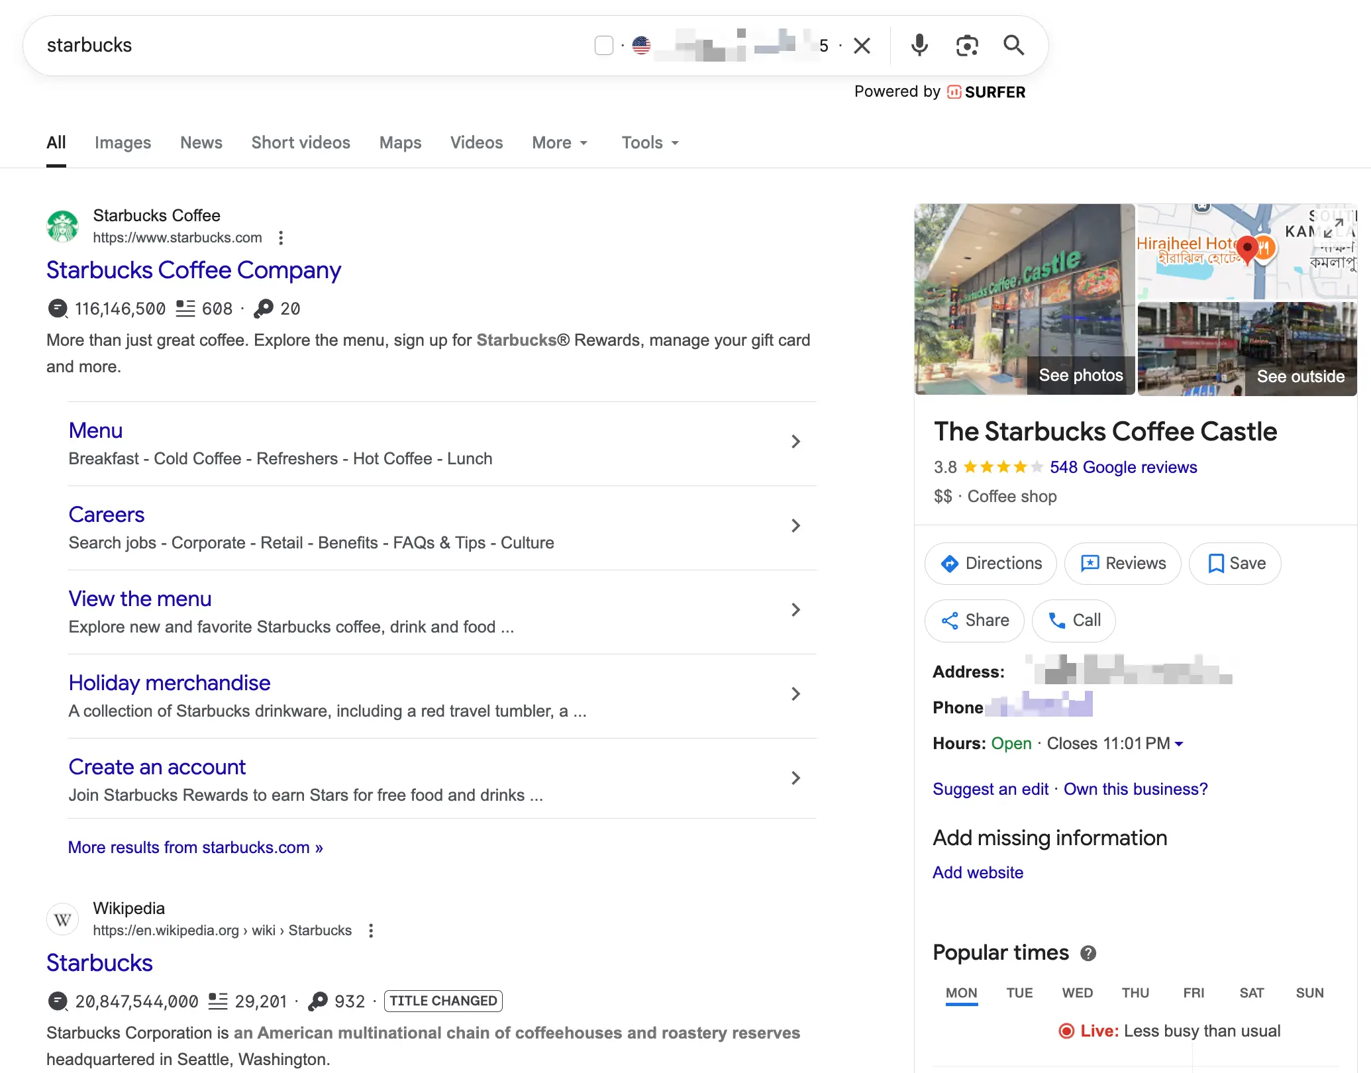
Task: Open the More results types dropdown
Action: (x=560, y=142)
